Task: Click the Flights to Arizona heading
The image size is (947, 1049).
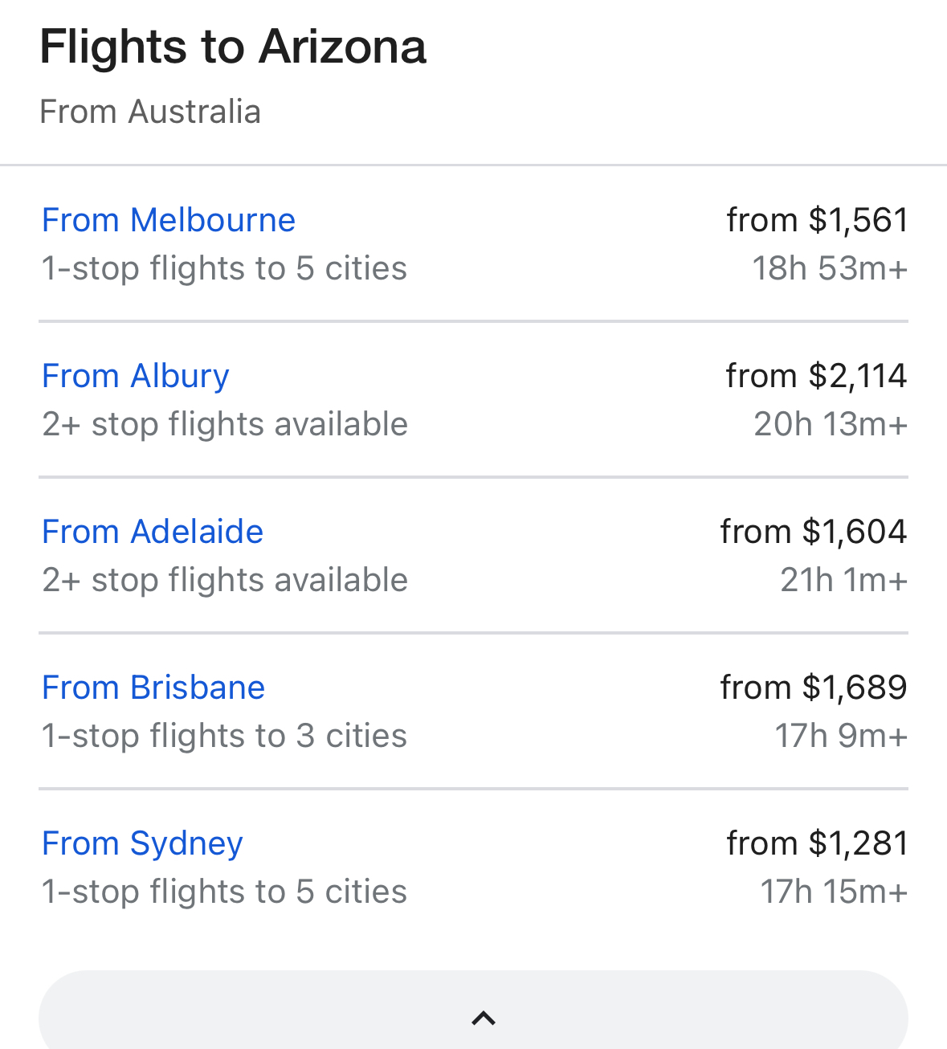Action: click(x=233, y=47)
